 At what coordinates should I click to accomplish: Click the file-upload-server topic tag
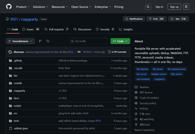pos(177,69)
